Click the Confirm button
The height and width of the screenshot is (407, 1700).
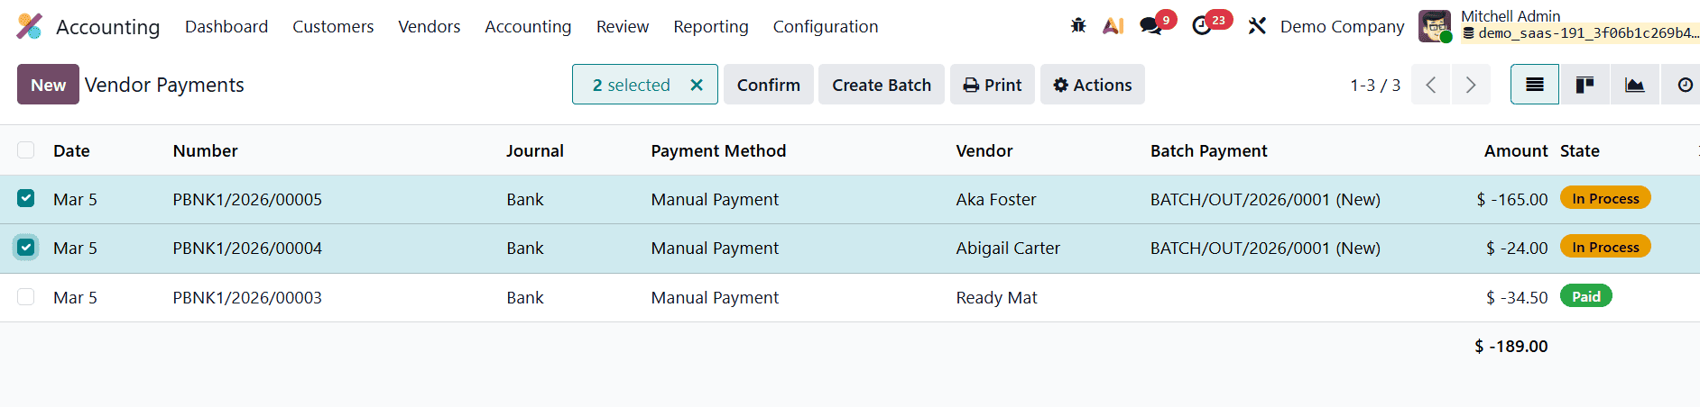coord(768,85)
